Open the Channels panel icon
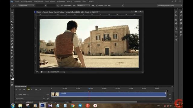 tap(181, 32)
